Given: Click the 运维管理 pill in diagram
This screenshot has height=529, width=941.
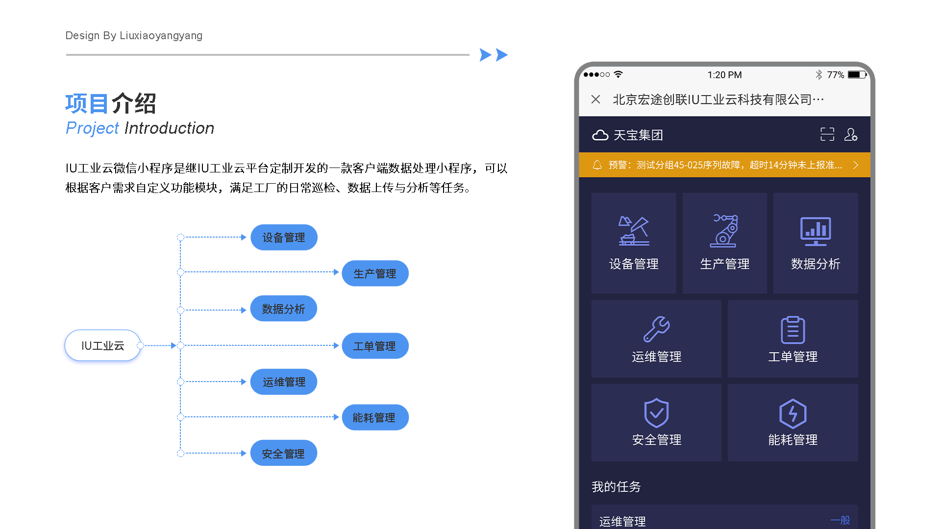Looking at the screenshot, I should coord(284,382).
